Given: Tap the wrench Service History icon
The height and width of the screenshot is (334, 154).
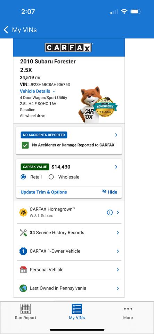Looking at the screenshot, I should click(x=23, y=233).
